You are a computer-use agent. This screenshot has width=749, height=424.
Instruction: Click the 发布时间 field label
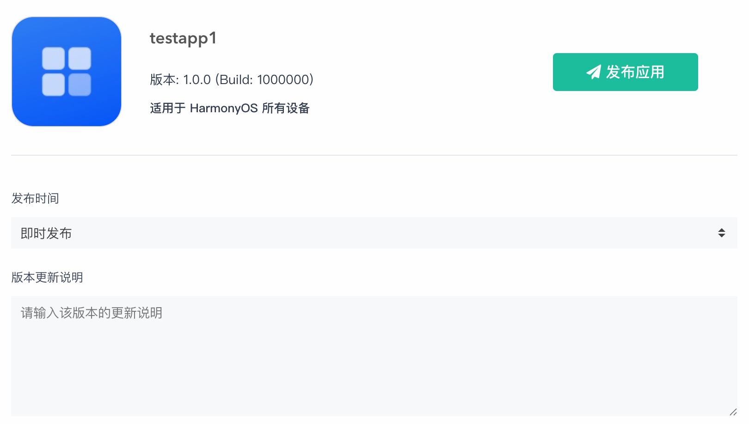(x=35, y=199)
